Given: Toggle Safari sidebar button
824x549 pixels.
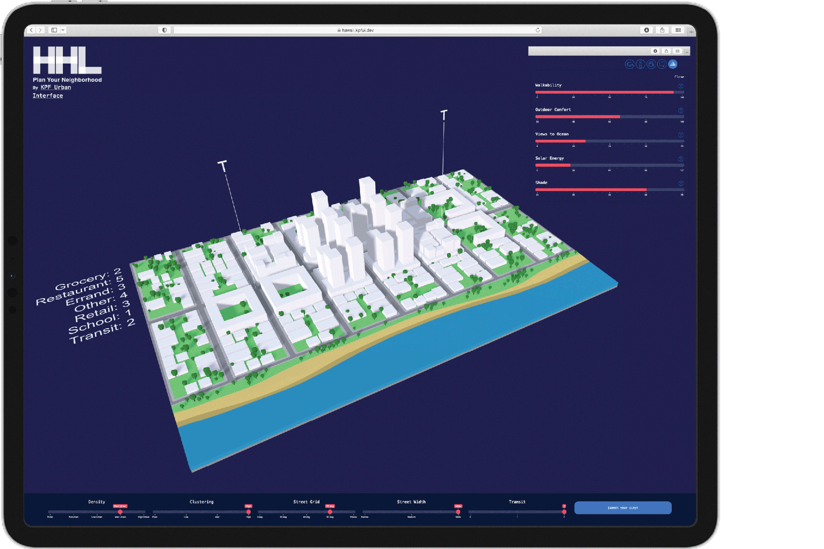Looking at the screenshot, I should coord(54,30).
